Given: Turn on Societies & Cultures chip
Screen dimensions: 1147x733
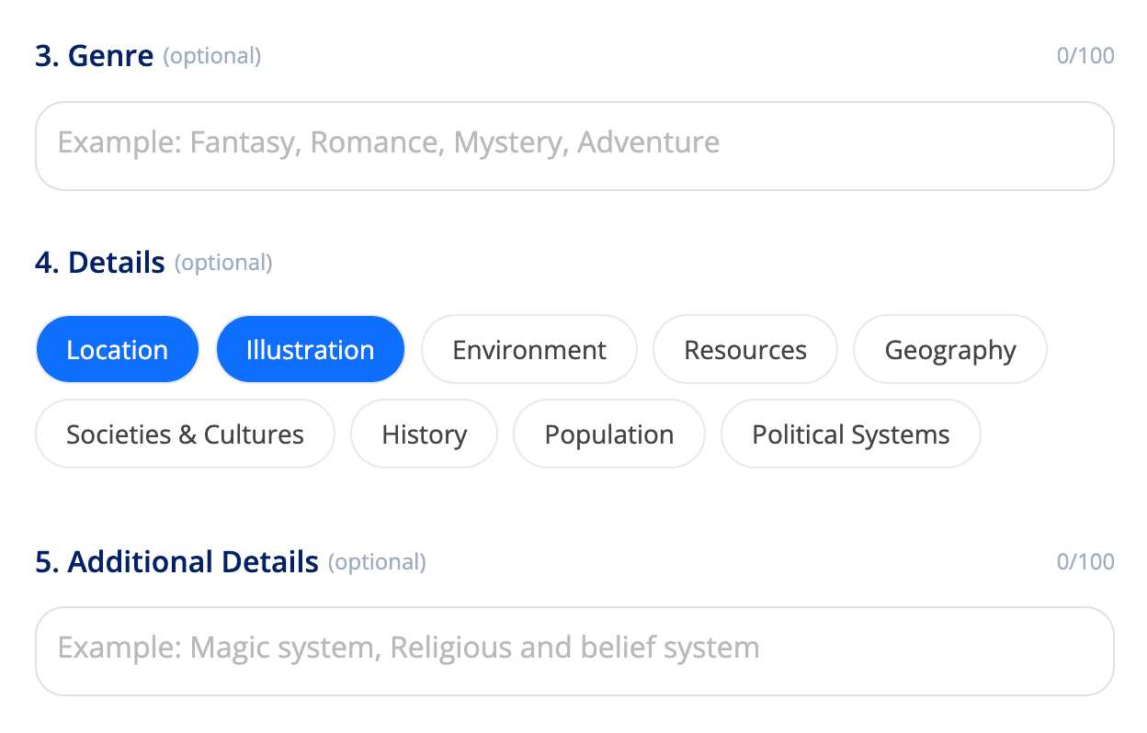Looking at the screenshot, I should (x=185, y=434).
